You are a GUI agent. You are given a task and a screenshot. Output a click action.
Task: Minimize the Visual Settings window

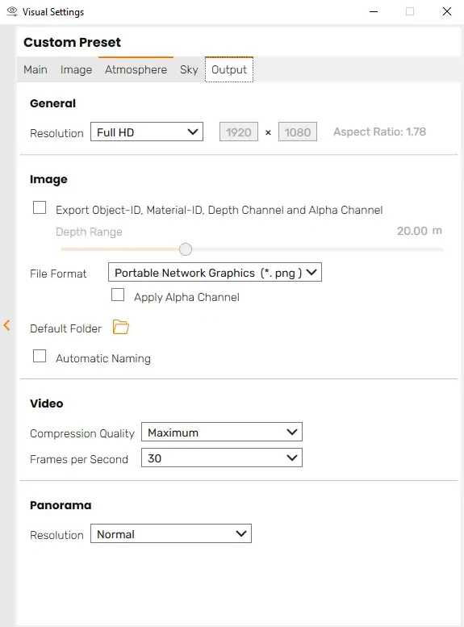click(374, 11)
